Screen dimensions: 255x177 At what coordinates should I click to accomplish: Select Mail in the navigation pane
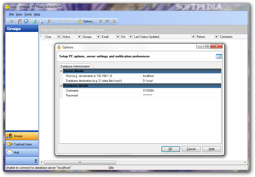(x=22, y=152)
